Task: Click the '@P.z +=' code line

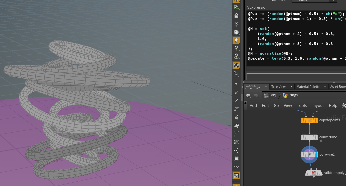Action: click(297, 19)
